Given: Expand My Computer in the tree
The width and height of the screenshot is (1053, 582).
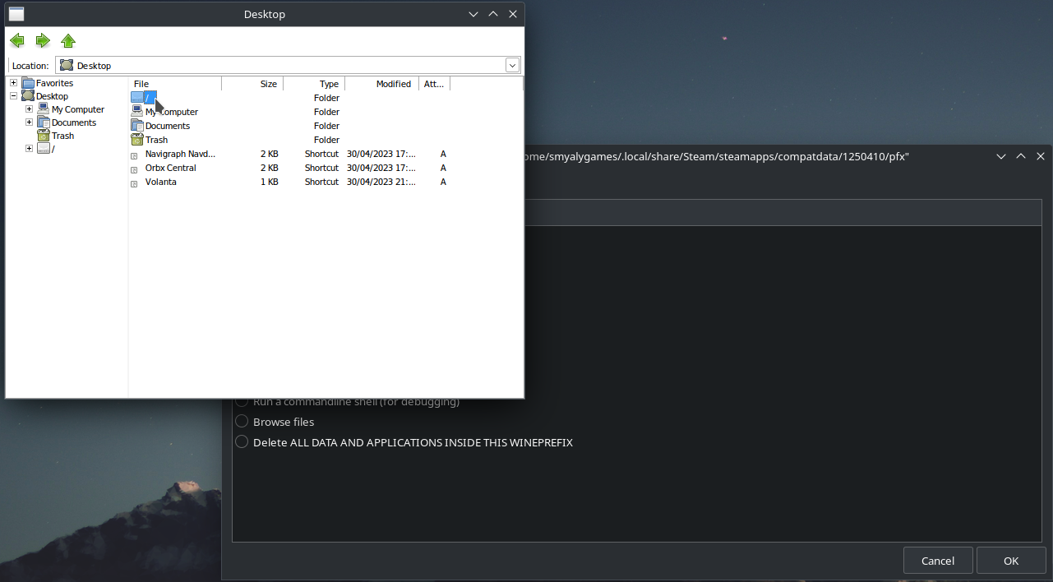Looking at the screenshot, I should [x=29, y=109].
